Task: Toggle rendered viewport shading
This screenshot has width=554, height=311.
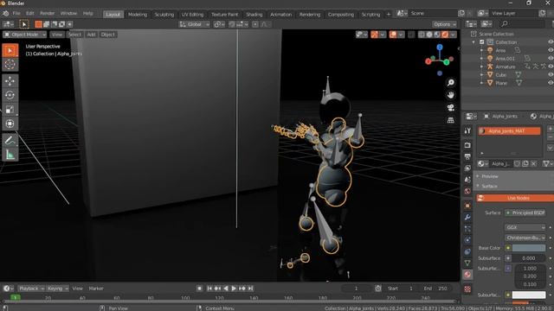Action: pos(445,35)
